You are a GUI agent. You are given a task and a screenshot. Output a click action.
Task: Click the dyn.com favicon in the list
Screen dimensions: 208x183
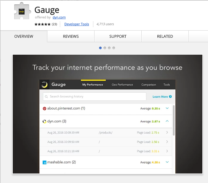click(x=44, y=122)
